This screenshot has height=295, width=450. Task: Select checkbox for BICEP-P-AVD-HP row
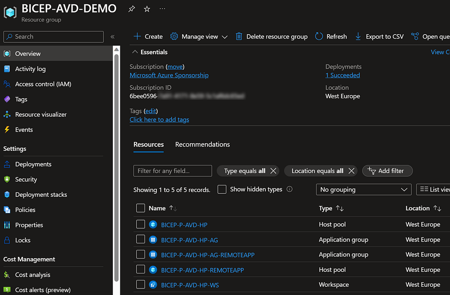tap(141, 224)
